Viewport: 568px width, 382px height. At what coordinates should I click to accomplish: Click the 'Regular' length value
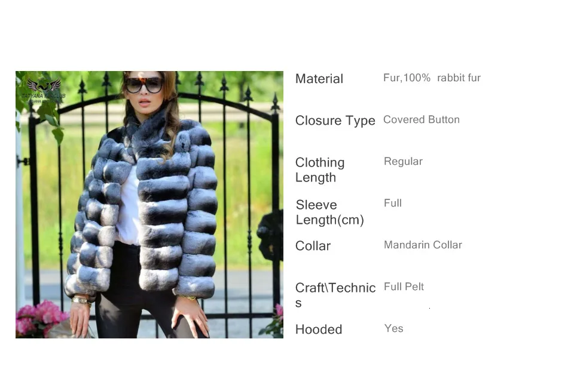[403, 161]
